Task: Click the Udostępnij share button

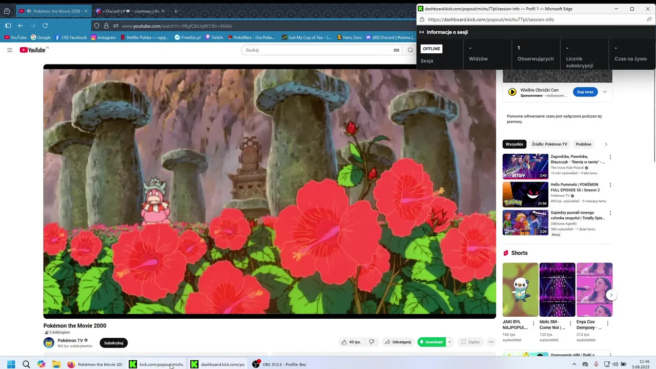Action: point(398,342)
